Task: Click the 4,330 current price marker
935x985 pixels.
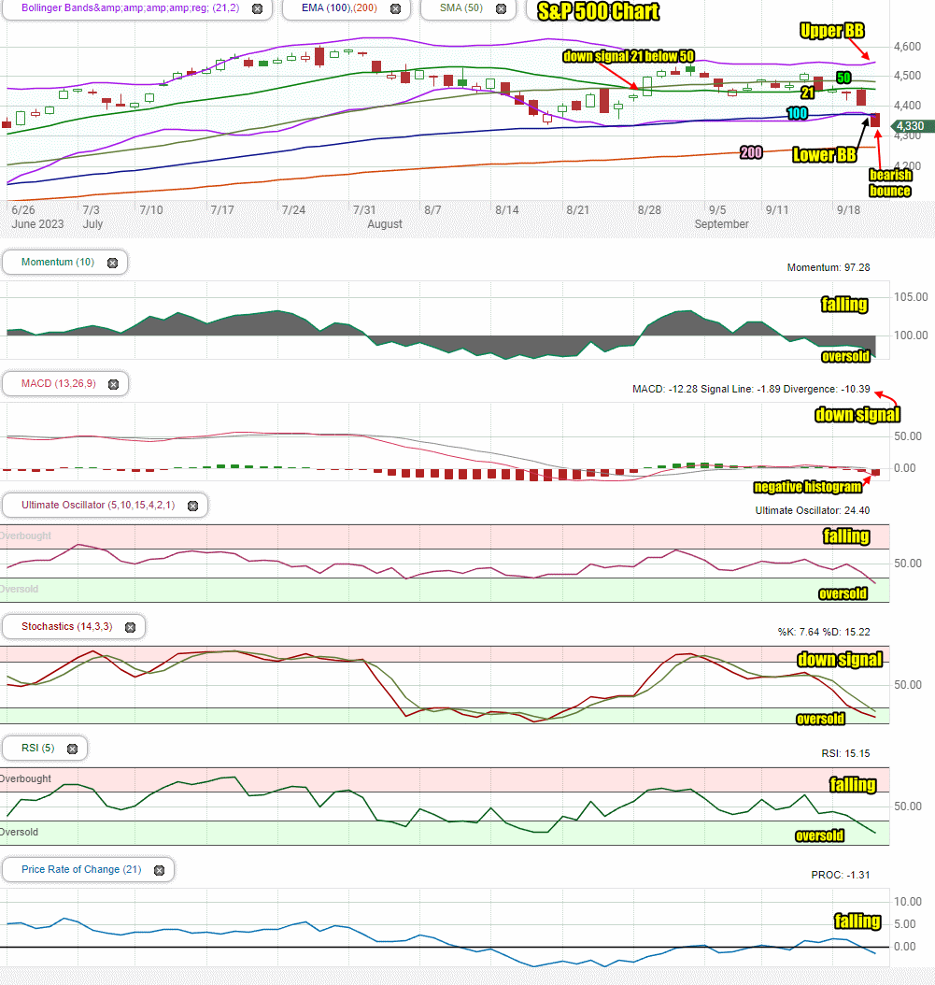Action: pos(911,125)
